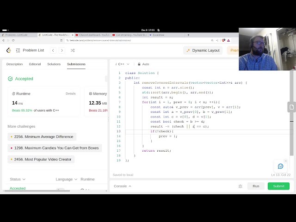Open the Status filter dropdown
This screenshot has width=296, height=222.
[x=18, y=179]
